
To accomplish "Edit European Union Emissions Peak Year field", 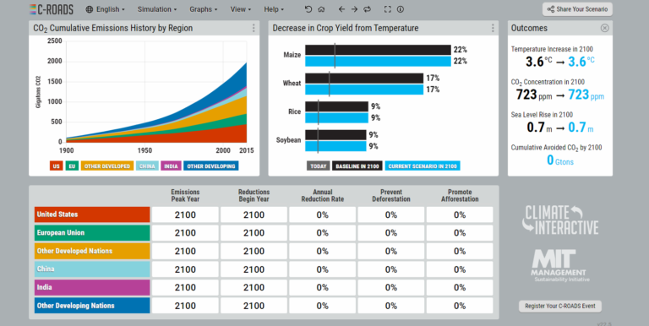I will pos(185,233).
